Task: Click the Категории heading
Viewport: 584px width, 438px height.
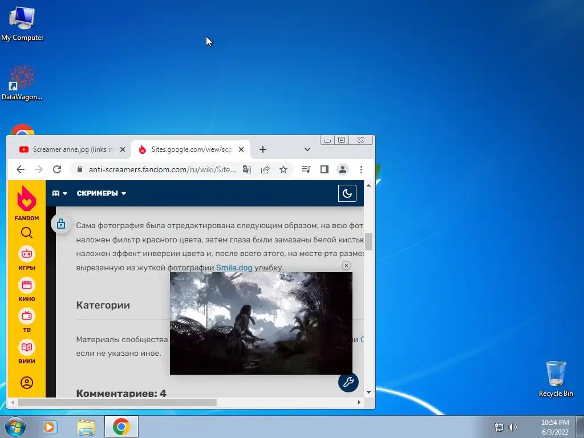Action: (x=103, y=305)
